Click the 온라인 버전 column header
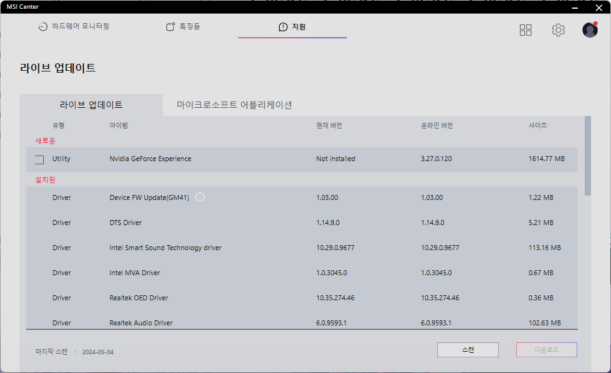The image size is (611, 373). click(x=437, y=125)
